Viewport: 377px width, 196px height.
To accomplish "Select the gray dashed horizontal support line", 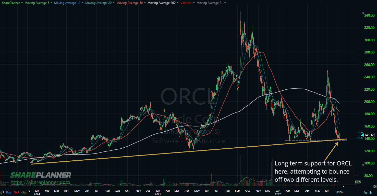I will point(316,141).
